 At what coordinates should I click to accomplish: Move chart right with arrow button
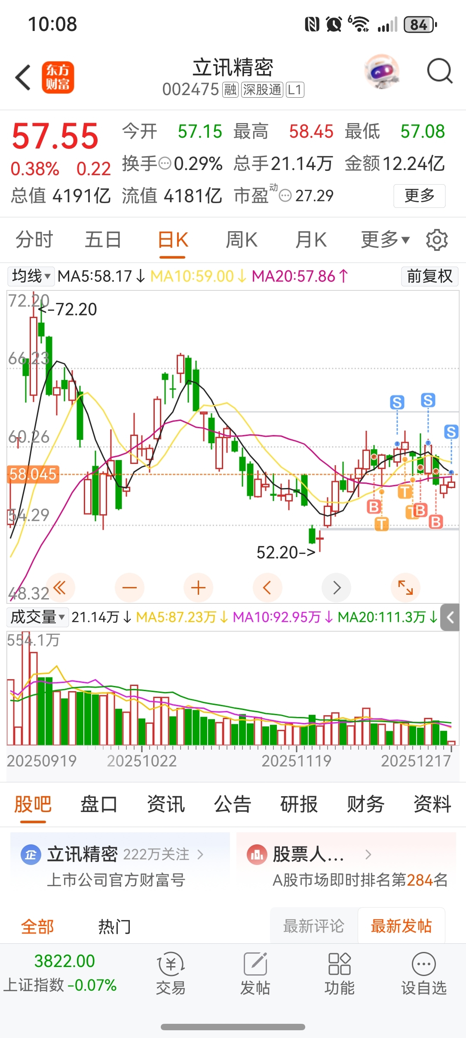[x=337, y=587]
